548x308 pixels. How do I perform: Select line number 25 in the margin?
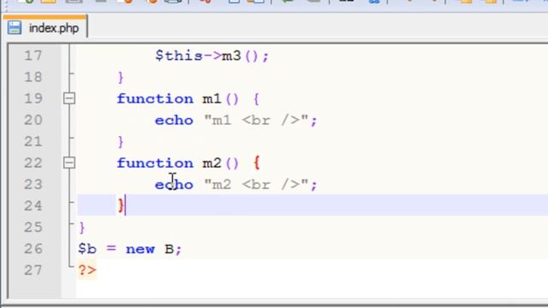pos(33,228)
